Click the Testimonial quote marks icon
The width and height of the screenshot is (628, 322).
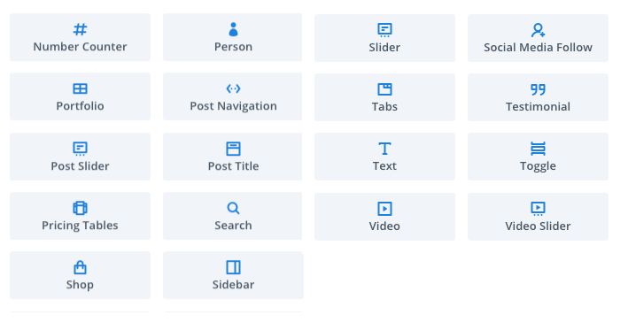pos(538,89)
